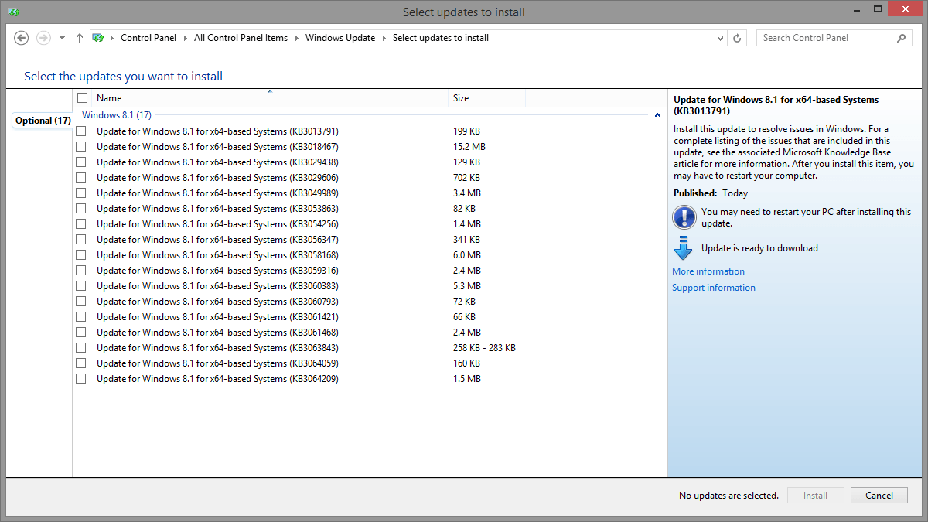Viewport: 928px width, 522px height.
Task: Check the KB3054256 update checkbox
Action: pyautogui.click(x=81, y=224)
